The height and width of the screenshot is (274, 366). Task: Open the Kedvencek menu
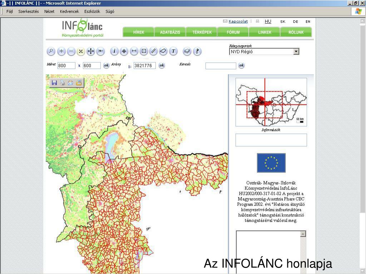(69, 11)
